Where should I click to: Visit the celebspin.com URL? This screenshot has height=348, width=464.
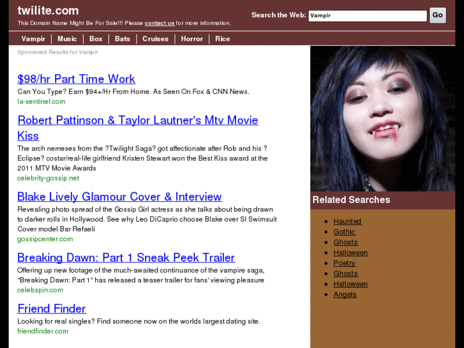40,290
